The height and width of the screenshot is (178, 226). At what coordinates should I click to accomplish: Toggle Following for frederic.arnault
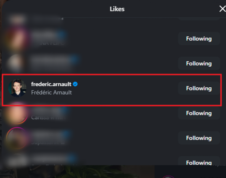click(199, 88)
